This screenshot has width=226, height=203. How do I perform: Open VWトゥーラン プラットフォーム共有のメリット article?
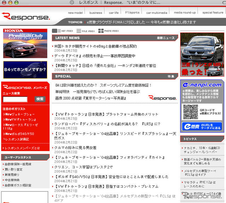pyautogui.click(x=106, y=114)
